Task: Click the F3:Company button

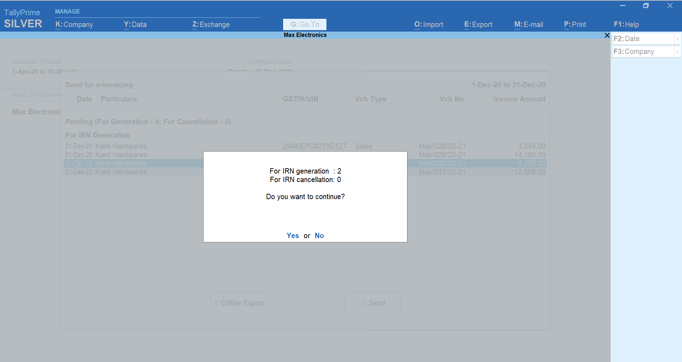Action: coord(643,51)
